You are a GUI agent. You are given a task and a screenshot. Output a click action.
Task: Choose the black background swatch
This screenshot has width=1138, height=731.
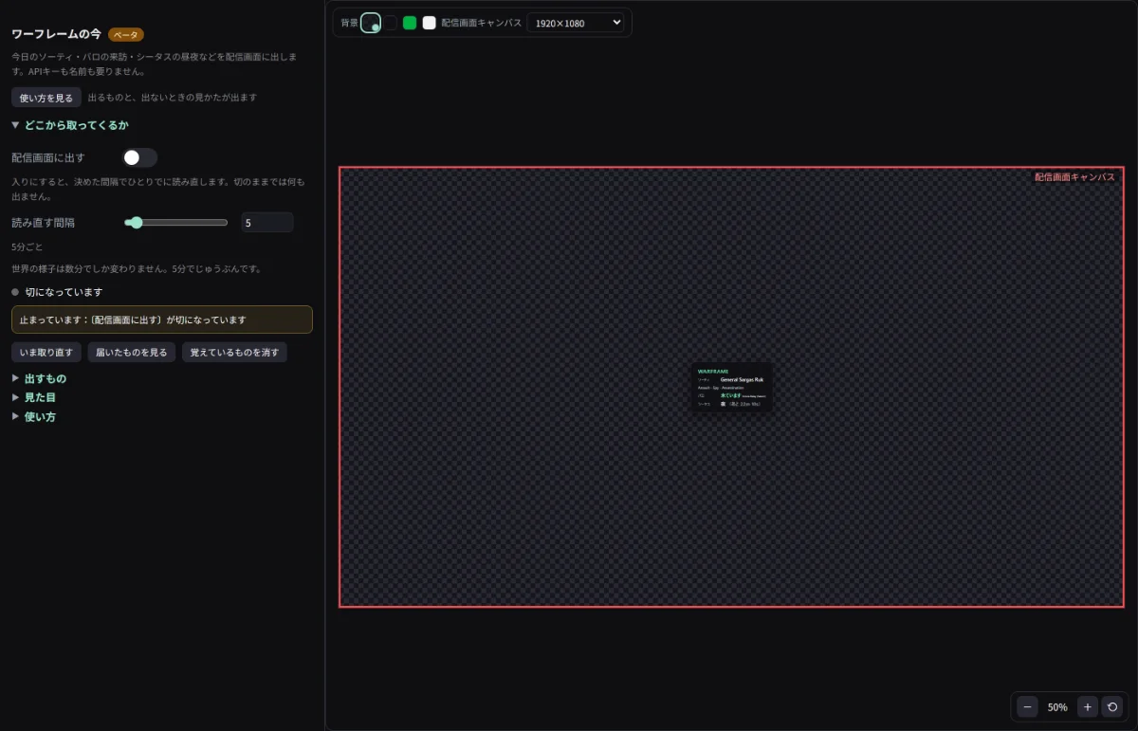click(391, 23)
